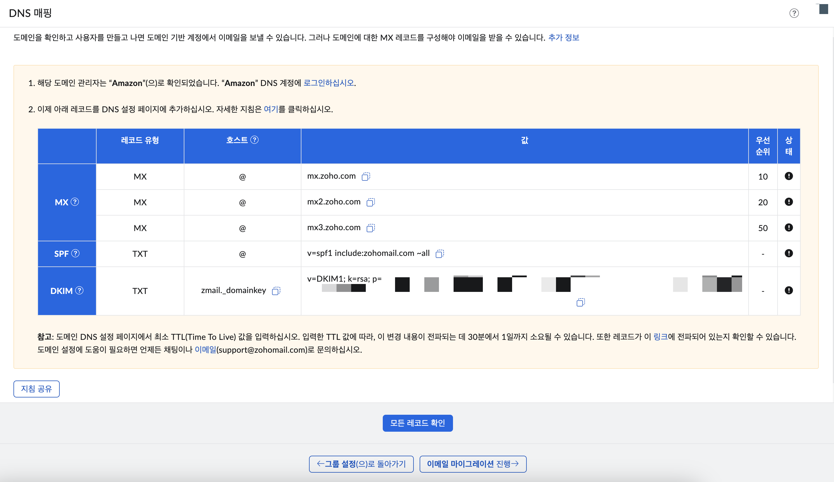Click the 로그인하십시오 Amazon DNS link
Image resolution: width=834 pixels, height=482 pixels.
point(329,83)
